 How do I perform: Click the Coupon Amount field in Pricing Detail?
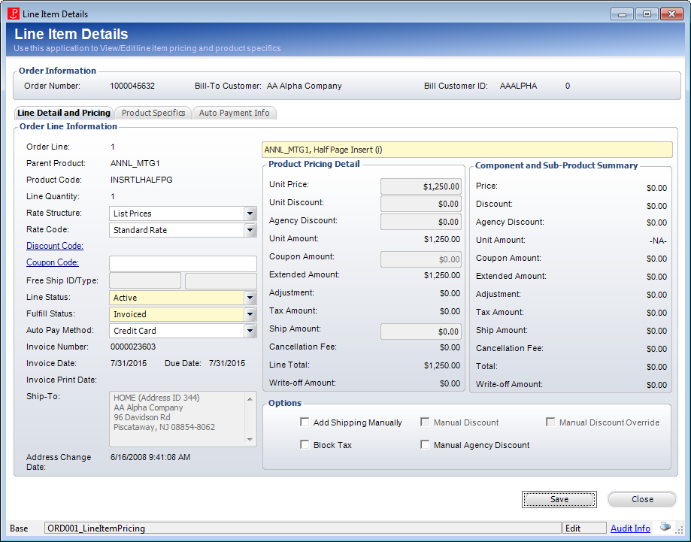click(x=421, y=259)
